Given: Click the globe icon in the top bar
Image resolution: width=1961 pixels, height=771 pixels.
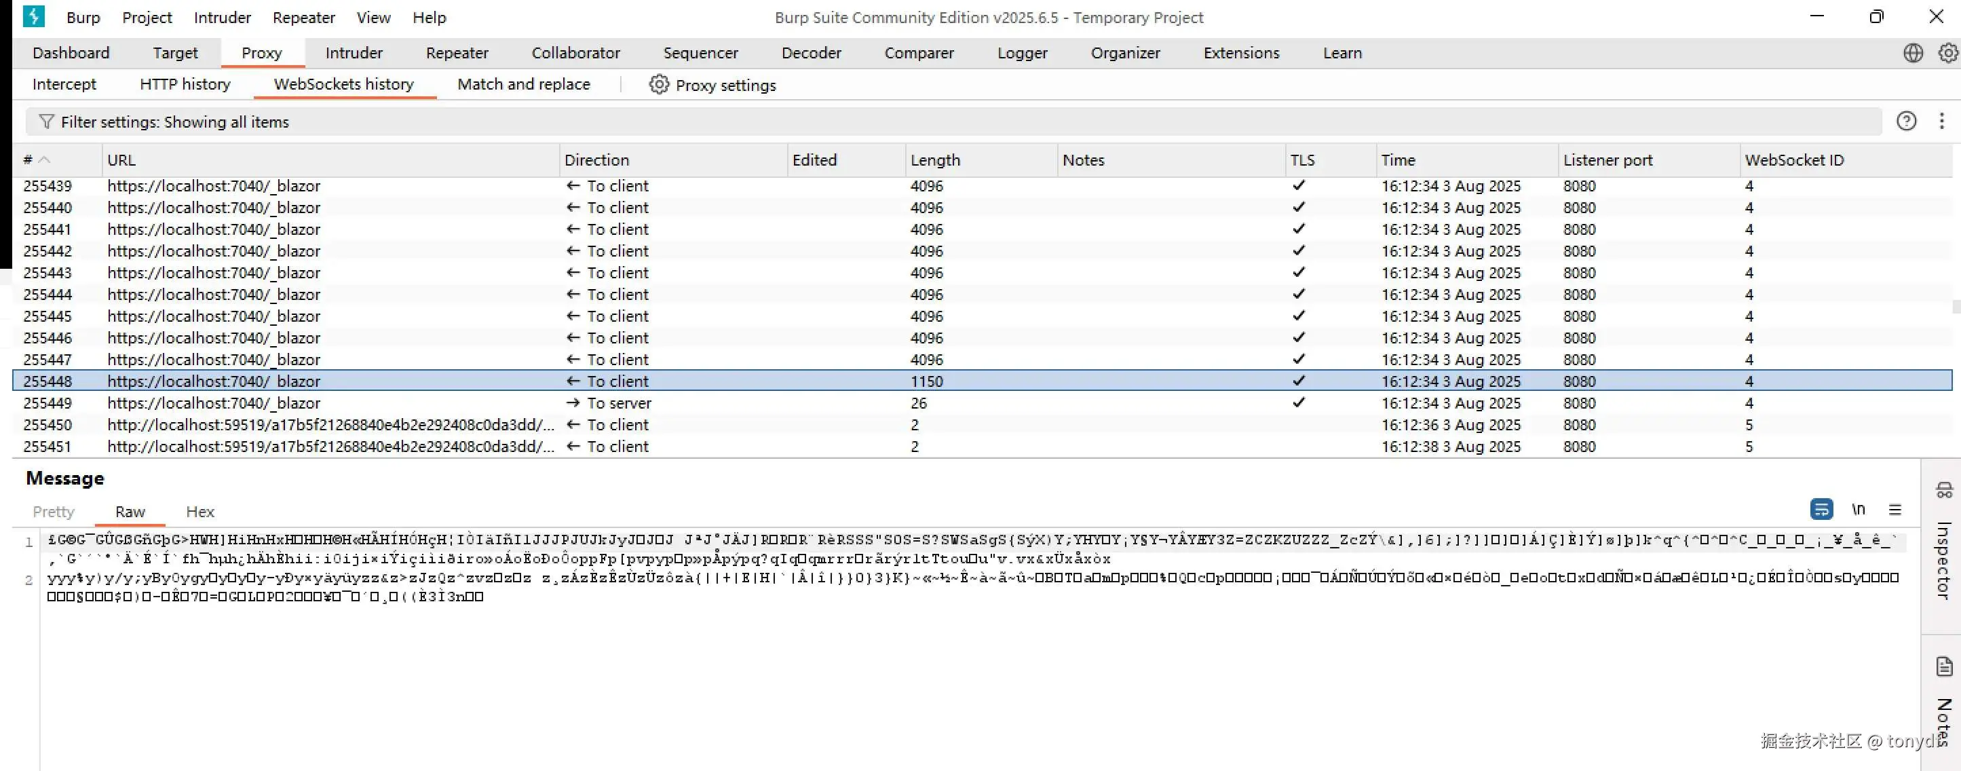Looking at the screenshot, I should coord(1913,52).
